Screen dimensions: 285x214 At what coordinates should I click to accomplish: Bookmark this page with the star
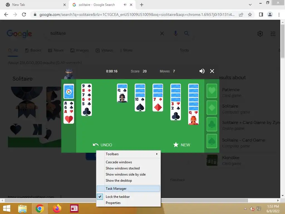250,14
